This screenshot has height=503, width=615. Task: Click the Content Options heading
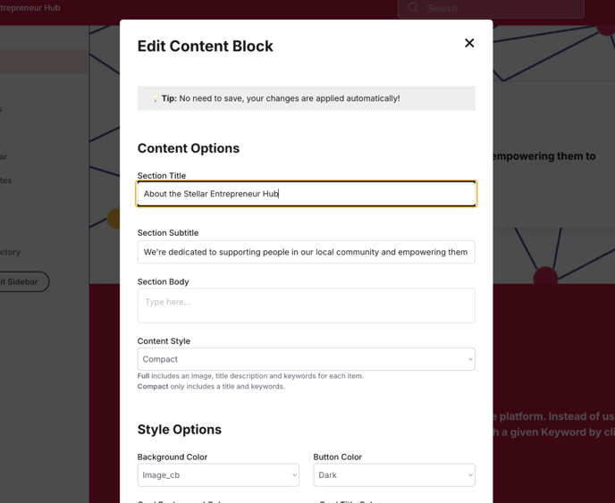click(189, 148)
